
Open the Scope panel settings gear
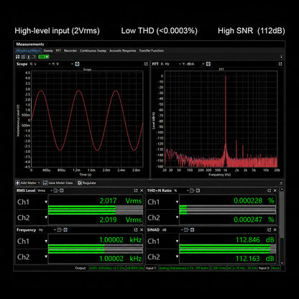[77, 64]
